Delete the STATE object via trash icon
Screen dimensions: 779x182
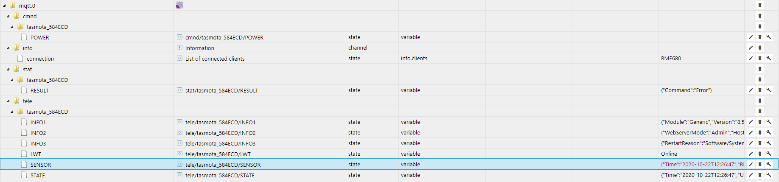(x=760, y=175)
